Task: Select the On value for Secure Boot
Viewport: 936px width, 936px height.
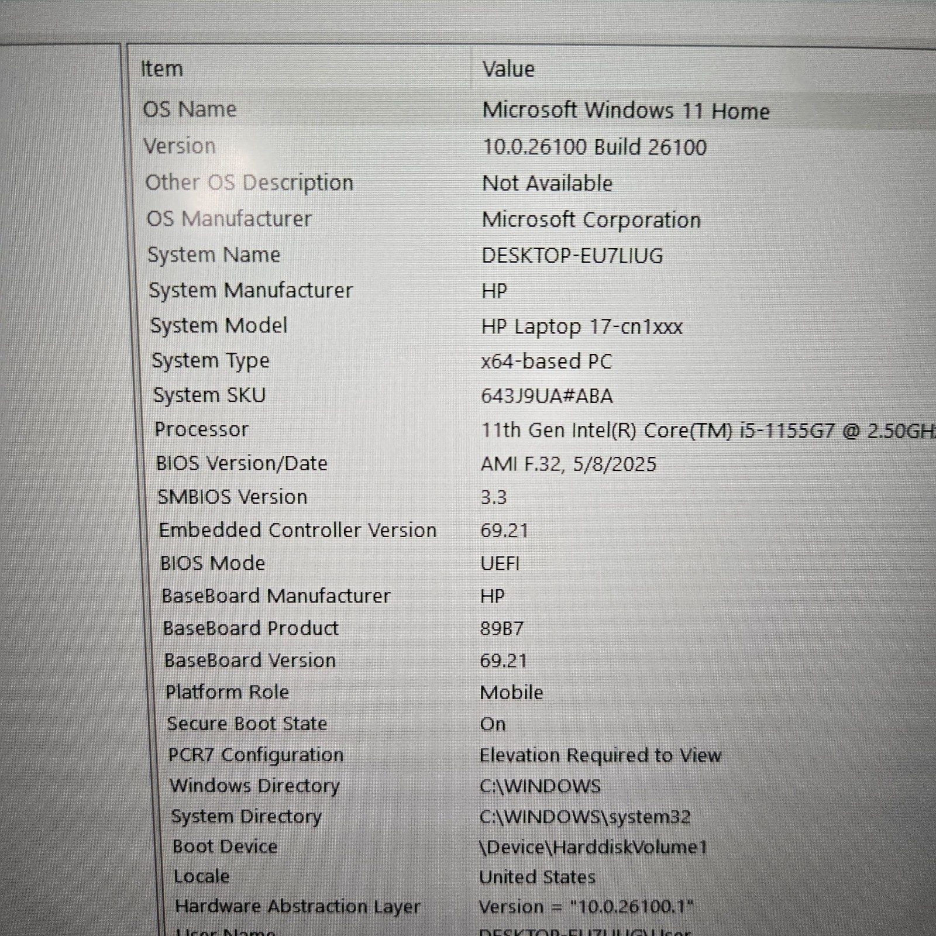Action: pyautogui.click(x=493, y=724)
